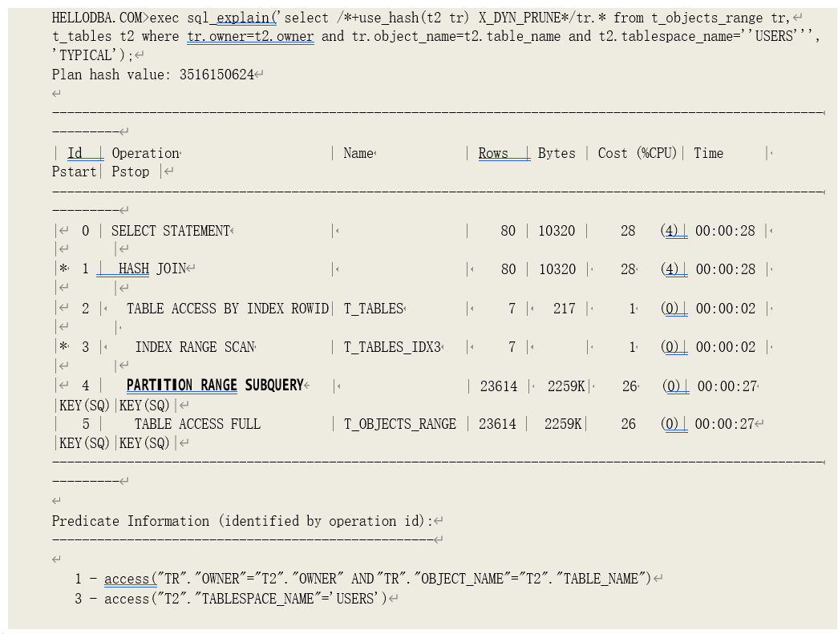
Task: Click the T_OBJECTS_RANGE table name
Action: point(399,424)
